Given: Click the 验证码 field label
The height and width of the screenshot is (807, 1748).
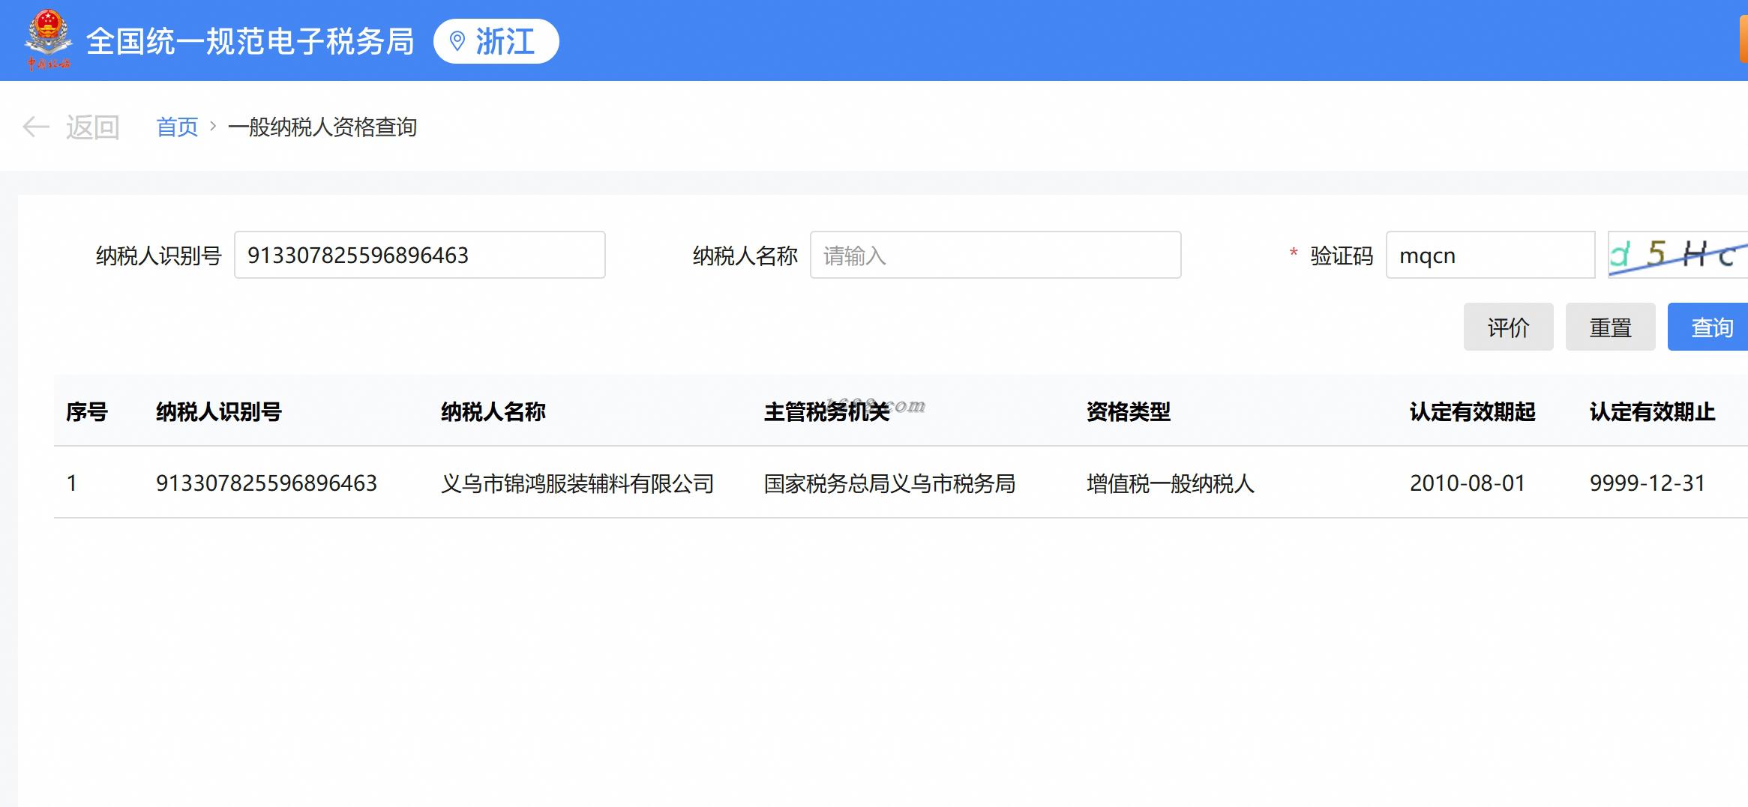Looking at the screenshot, I should pyautogui.click(x=1342, y=256).
